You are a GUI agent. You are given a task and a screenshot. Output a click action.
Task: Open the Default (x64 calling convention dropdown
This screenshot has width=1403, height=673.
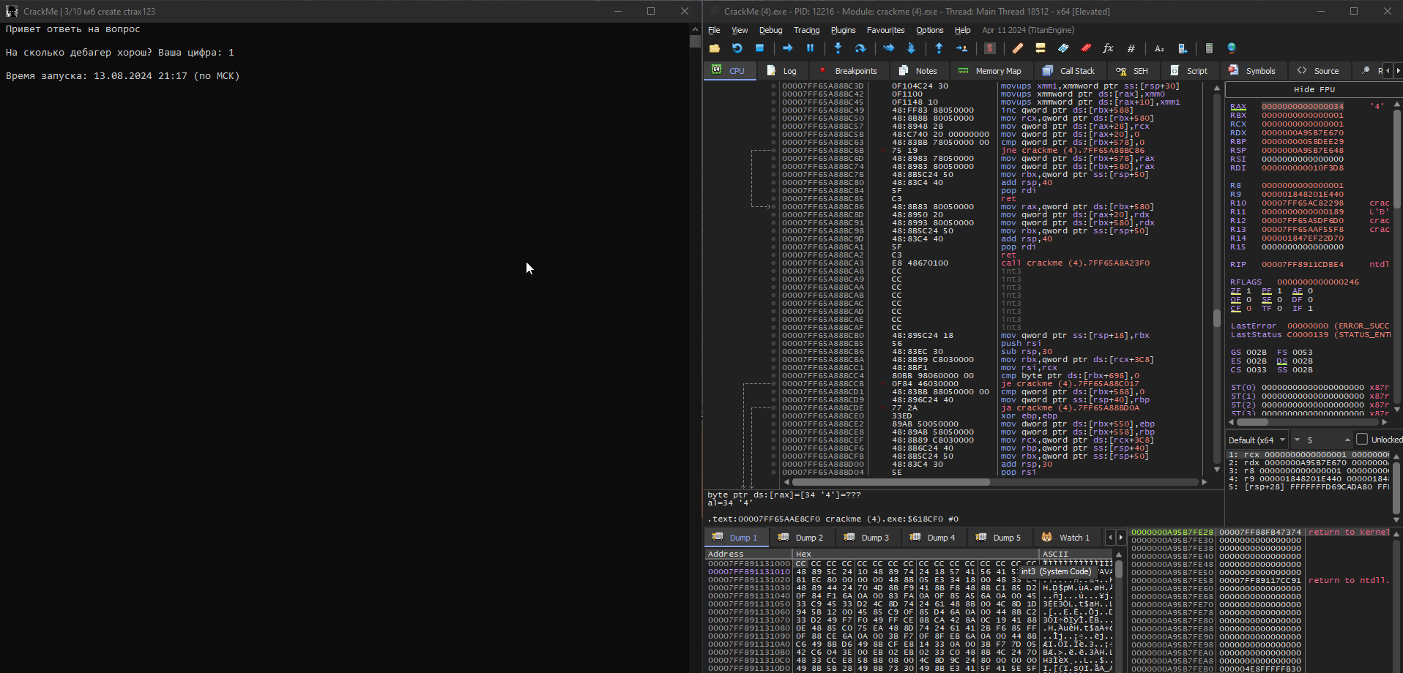pos(1257,440)
